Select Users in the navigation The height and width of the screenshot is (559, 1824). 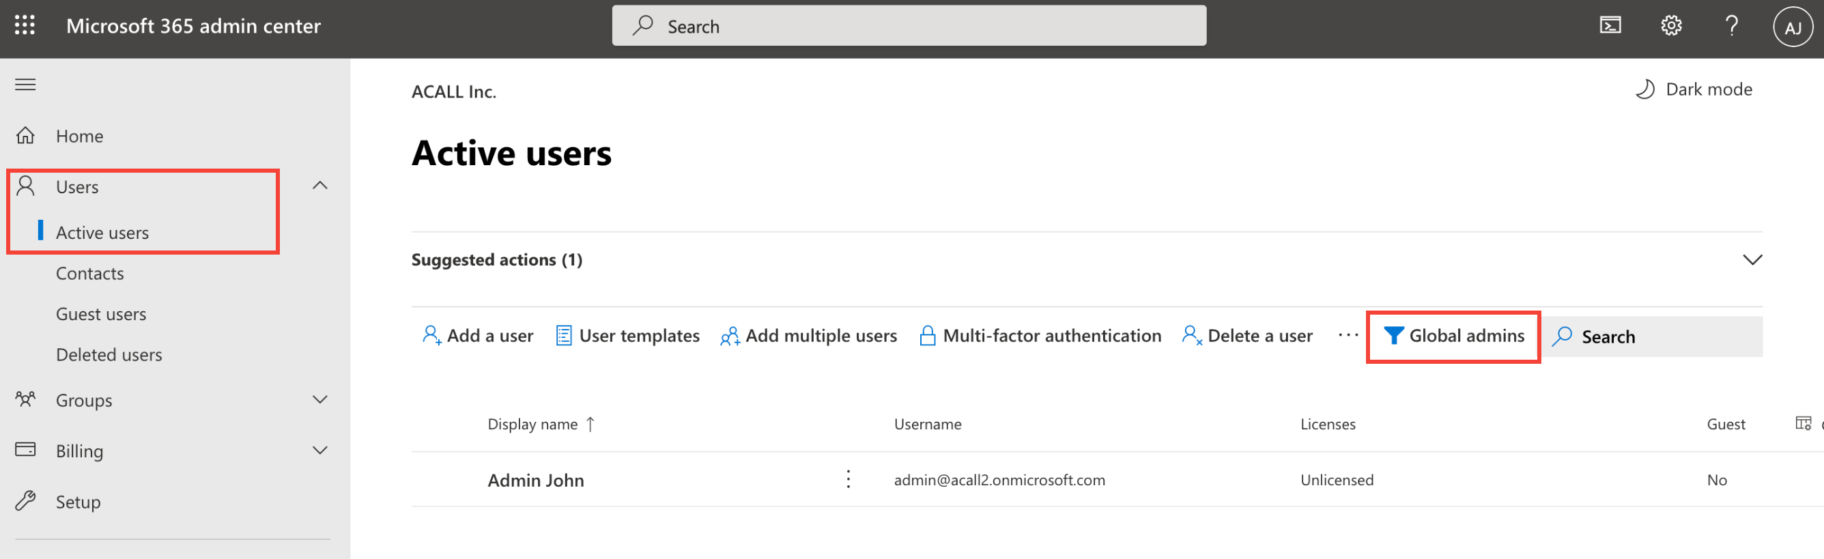coord(77,187)
